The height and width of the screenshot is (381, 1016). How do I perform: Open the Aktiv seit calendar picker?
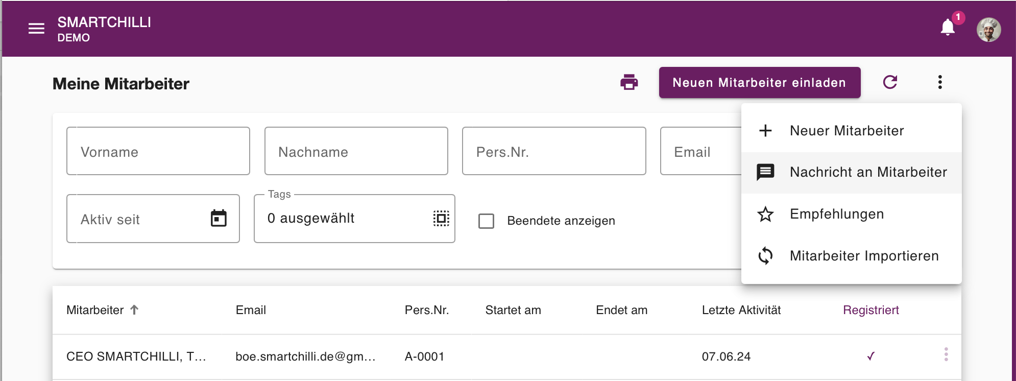pyautogui.click(x=219, y=218)
